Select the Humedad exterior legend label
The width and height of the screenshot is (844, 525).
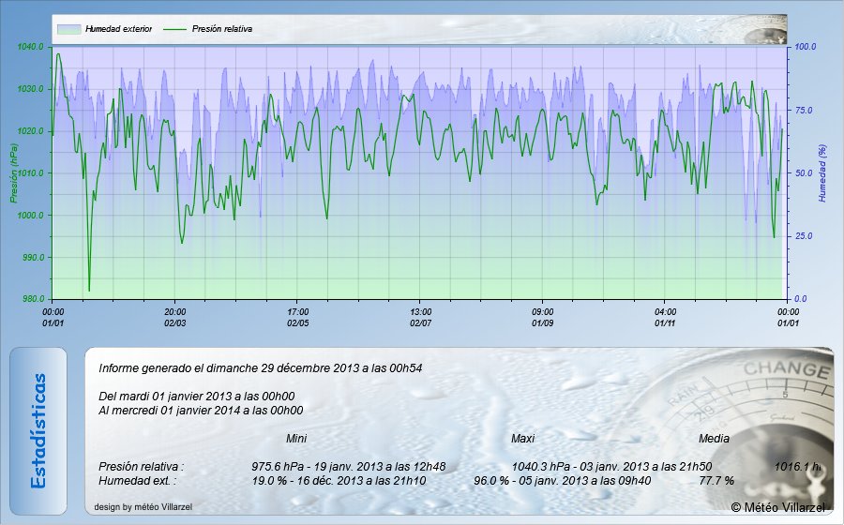pyautogui.click(x=118, y=30)
